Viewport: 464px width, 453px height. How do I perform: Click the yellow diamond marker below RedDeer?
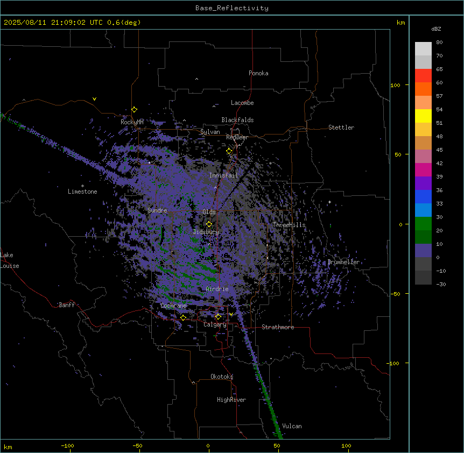[229, 151]
